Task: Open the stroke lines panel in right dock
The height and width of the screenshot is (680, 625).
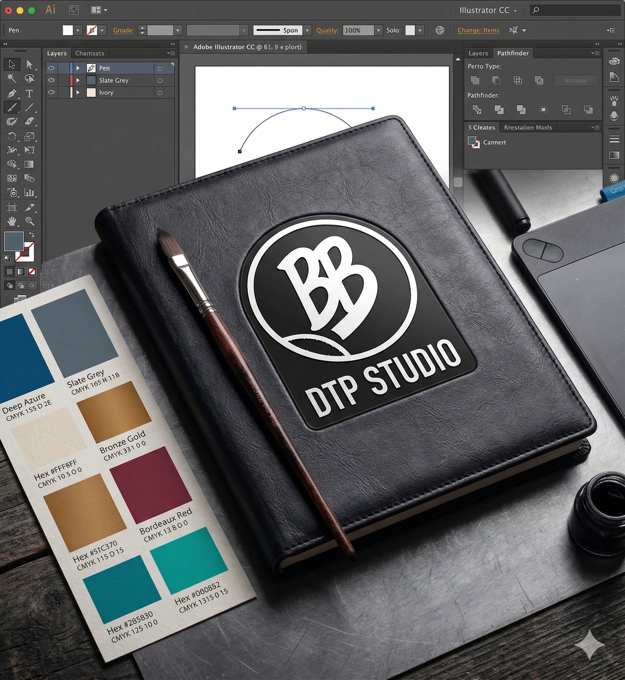Action: tap(614, 139)
